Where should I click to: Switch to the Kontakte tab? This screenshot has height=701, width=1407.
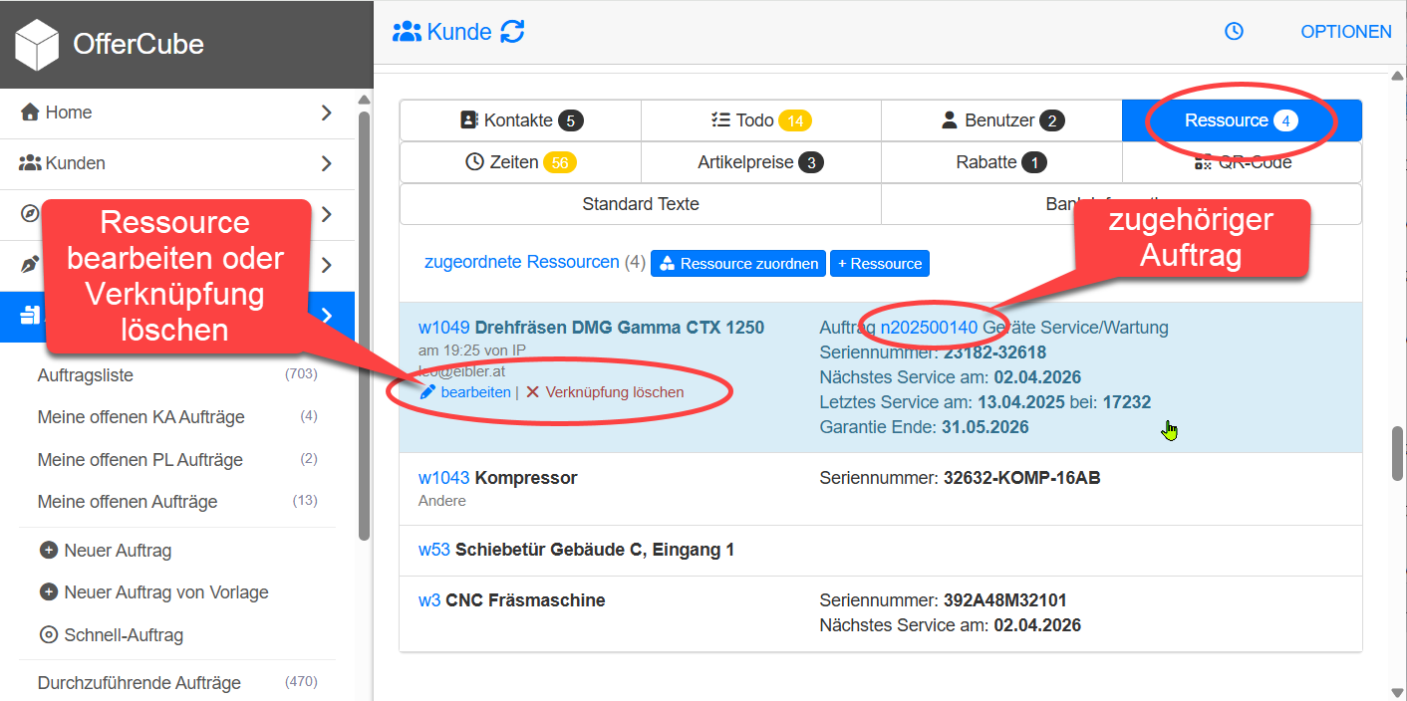tap(520, 120)
